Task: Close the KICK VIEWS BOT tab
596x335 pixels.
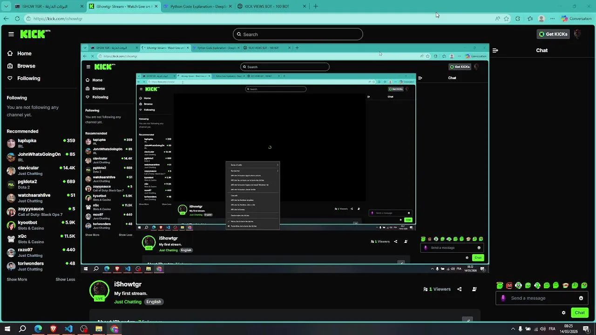Action: coord(305,7)
